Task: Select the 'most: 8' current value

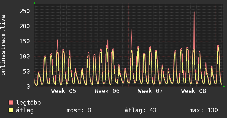Action: 79,110
